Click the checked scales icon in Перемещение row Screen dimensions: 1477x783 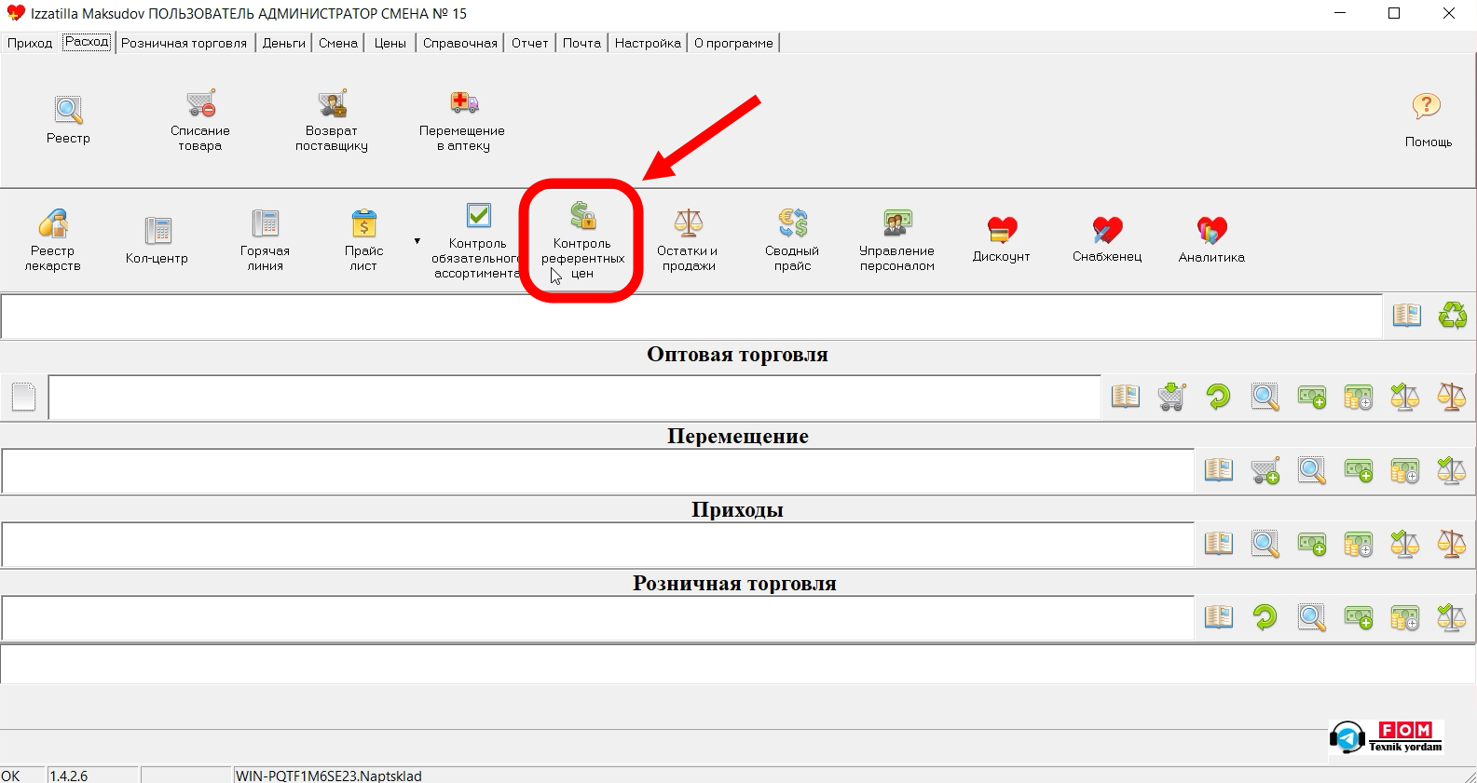pyautogui.click(x=1452, y=471)
